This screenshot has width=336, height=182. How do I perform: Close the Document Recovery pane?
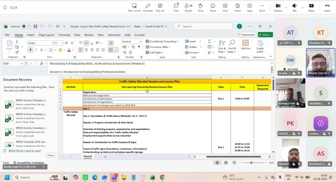click(x=50, y=155)
